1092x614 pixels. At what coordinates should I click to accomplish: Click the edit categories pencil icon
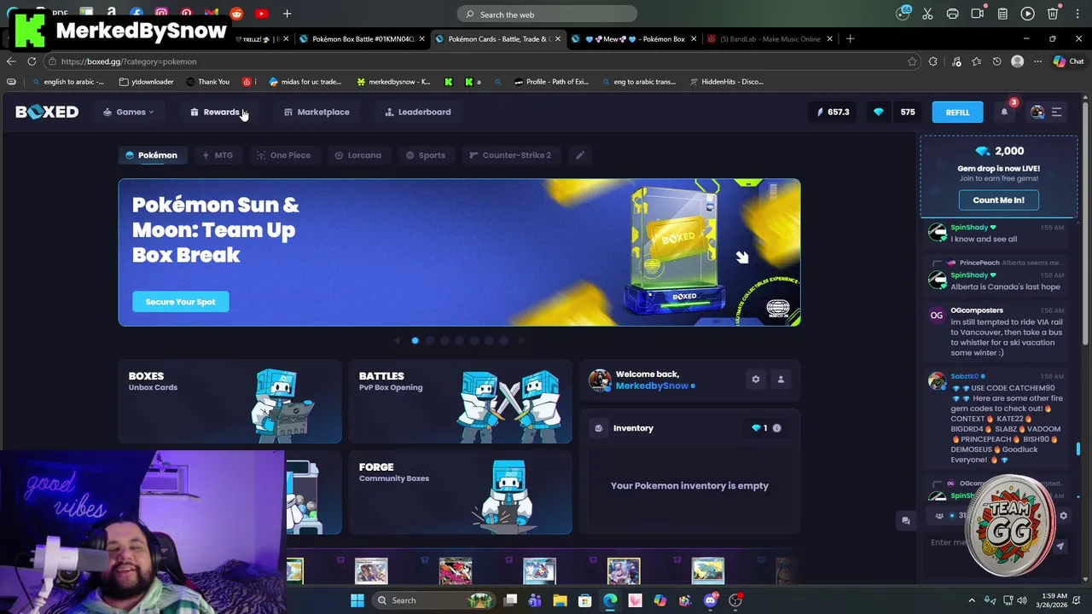coord(580,155)
